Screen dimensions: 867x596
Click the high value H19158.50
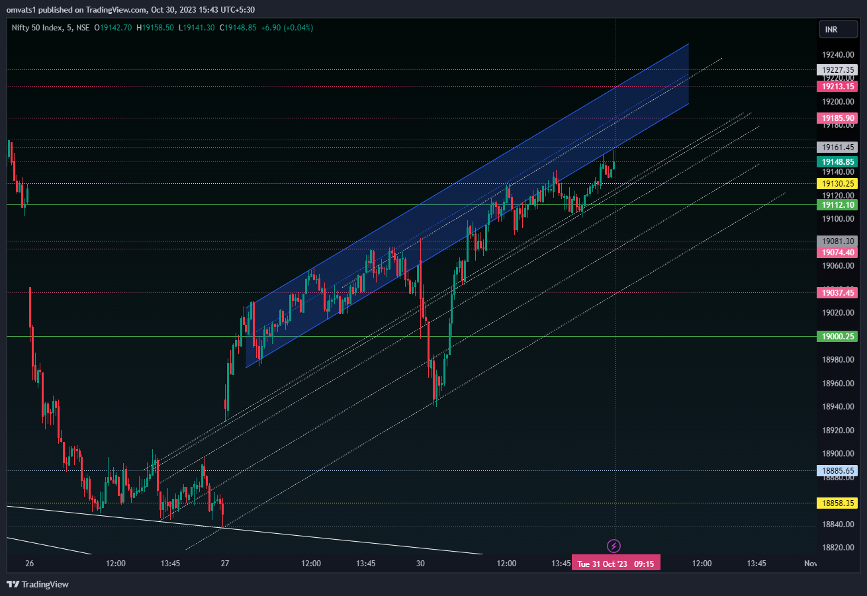(x=155, y=28)
